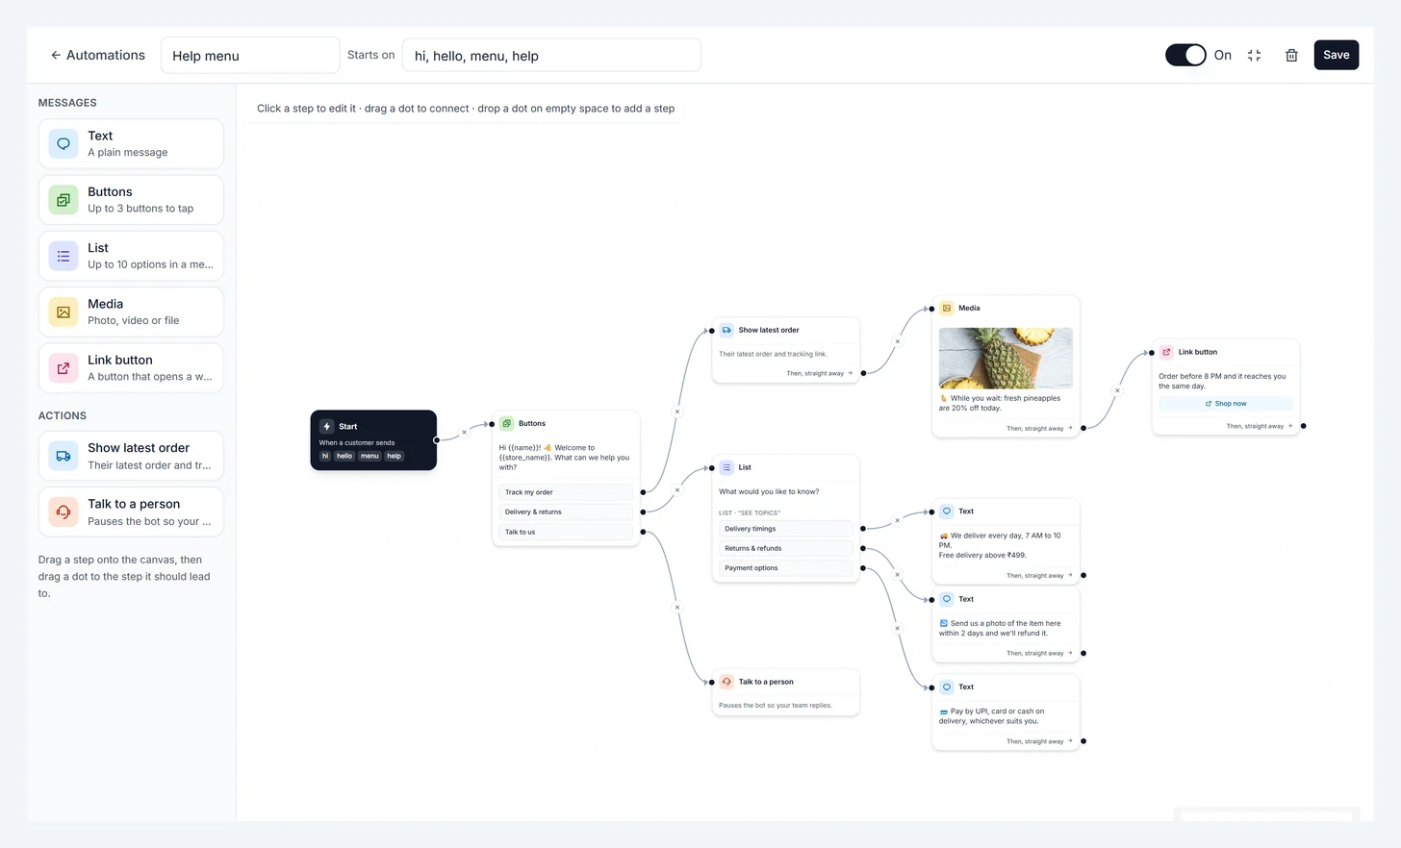Select the Text block icon in the Messages palette

pos(64,144)
